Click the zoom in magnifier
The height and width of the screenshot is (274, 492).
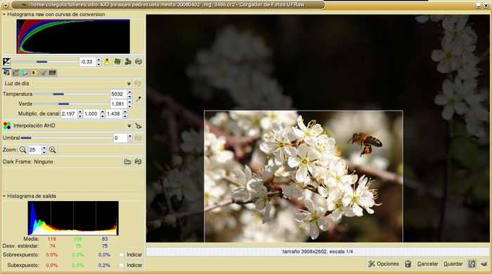(x=53, y=150)
